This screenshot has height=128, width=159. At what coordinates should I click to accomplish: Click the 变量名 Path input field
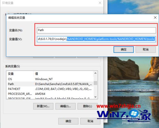tap(96, 30)
